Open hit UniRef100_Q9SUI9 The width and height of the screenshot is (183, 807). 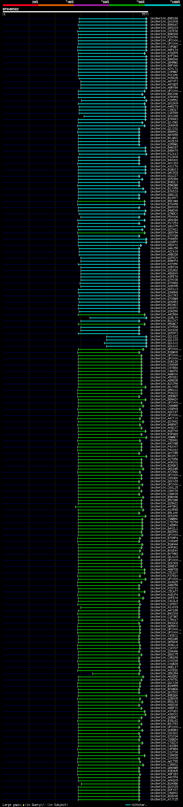(x=164, y=28)
